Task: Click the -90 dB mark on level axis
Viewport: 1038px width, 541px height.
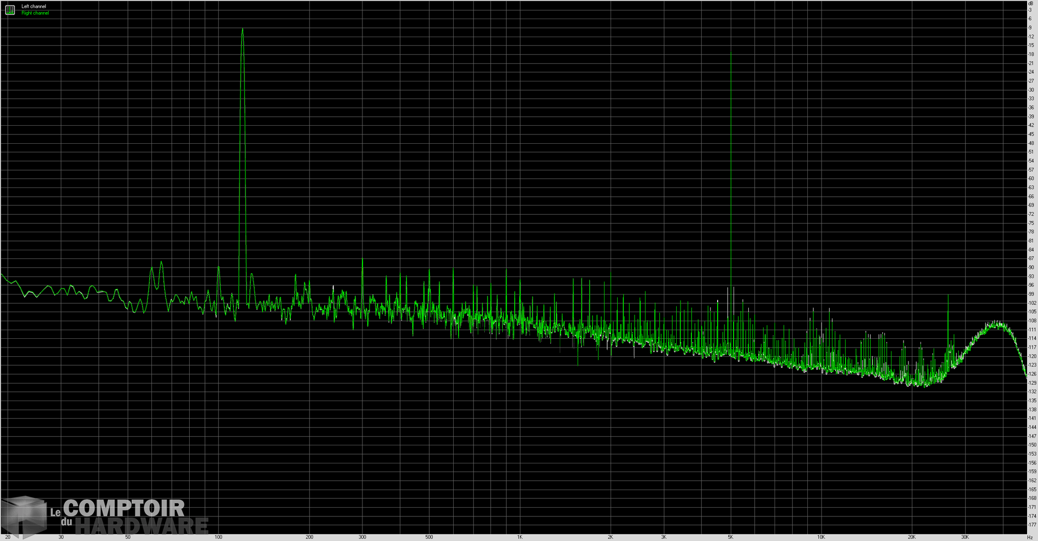Action: pos(1031,268)
